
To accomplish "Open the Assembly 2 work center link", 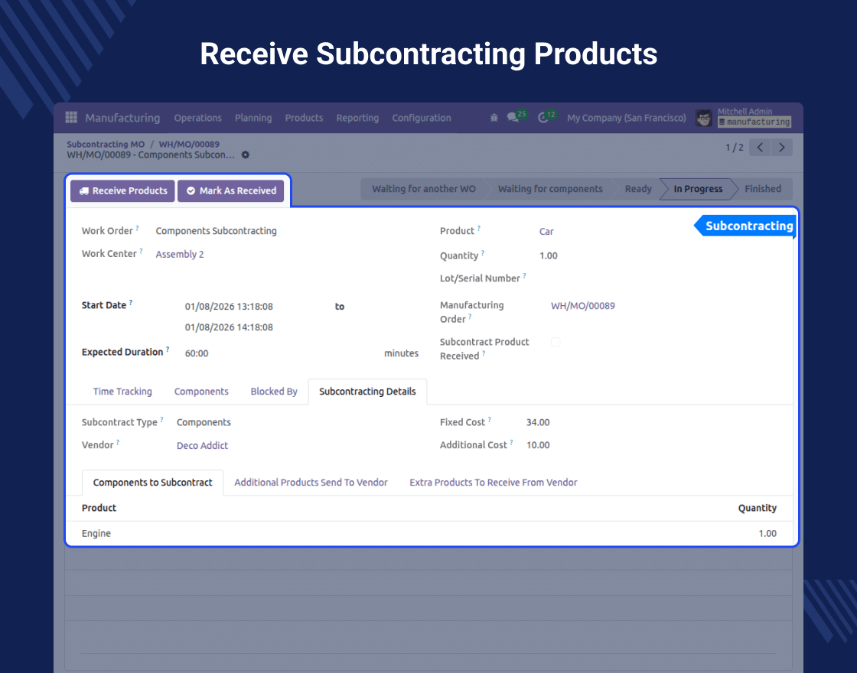I will point(180,254).
